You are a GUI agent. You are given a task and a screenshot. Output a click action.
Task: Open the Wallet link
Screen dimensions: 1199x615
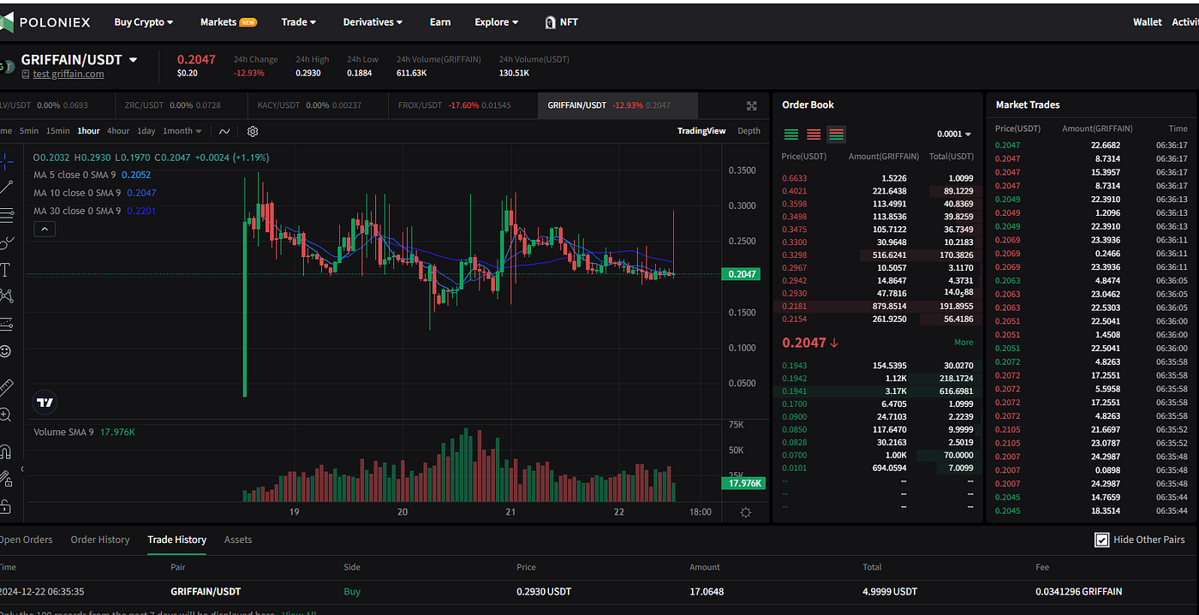point(1148,22)
